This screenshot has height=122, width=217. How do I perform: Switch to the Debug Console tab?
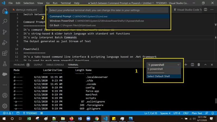tap(55, 65)
